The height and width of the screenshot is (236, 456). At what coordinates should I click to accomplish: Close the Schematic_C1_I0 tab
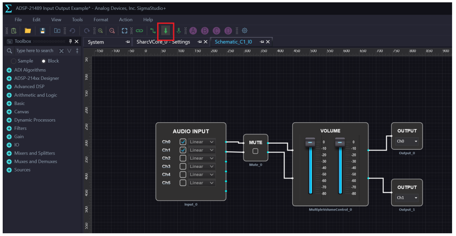[x=268, y=42]
